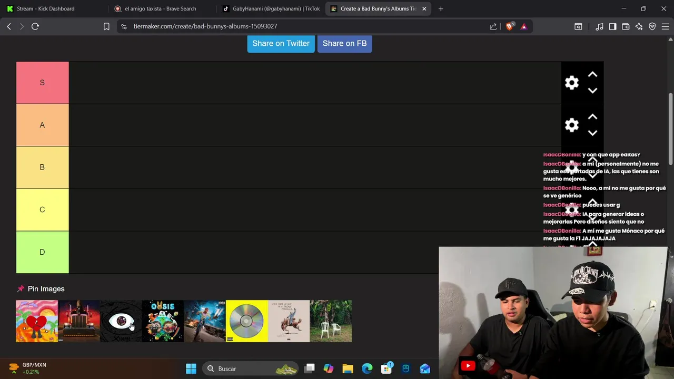Reload the tiermaker page

35,26
